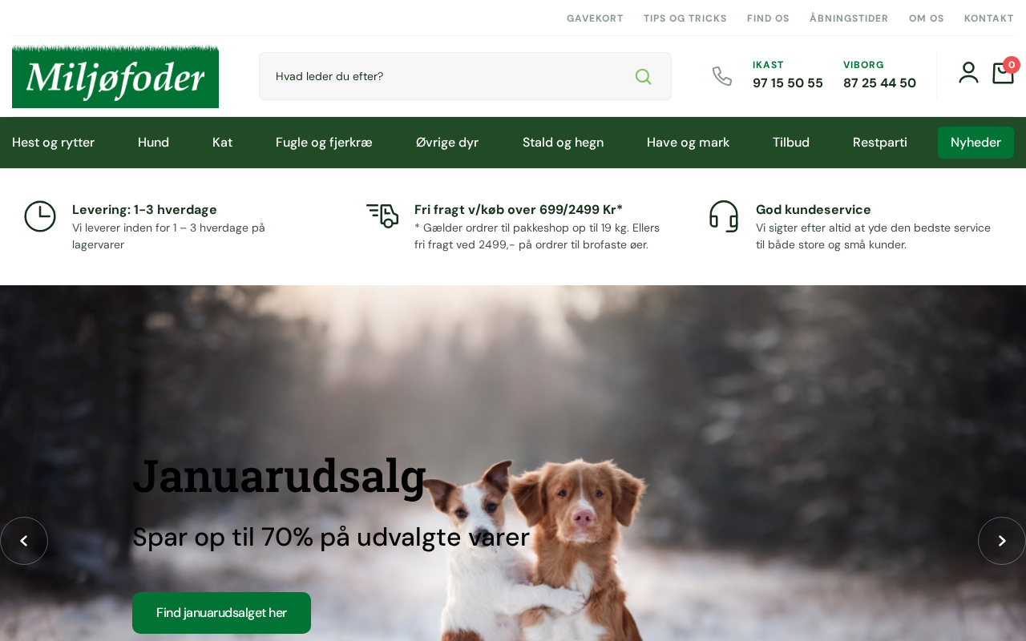Open the Hund category menu
The image size is (1026, 641).
click(153, 143)
